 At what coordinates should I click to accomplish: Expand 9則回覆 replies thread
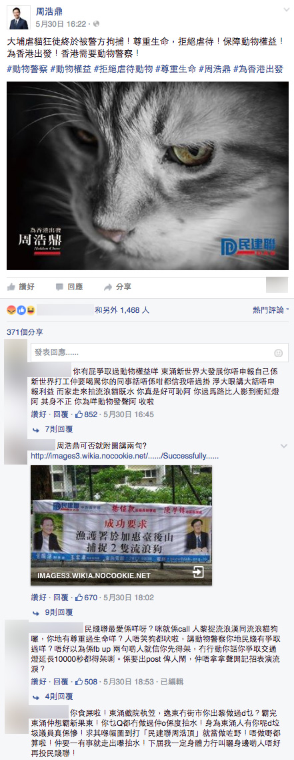(x=52, y=612)
